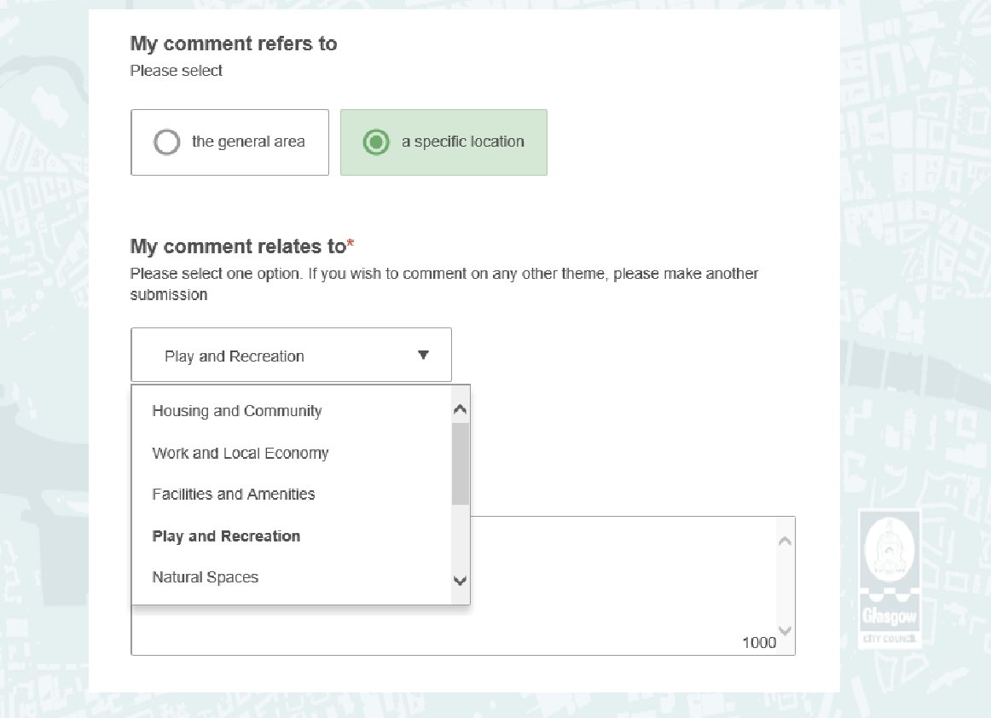This screenshot has width=991, height=718.
Task: Click the comment box scroll-up arrow
Action: [785, 541]
